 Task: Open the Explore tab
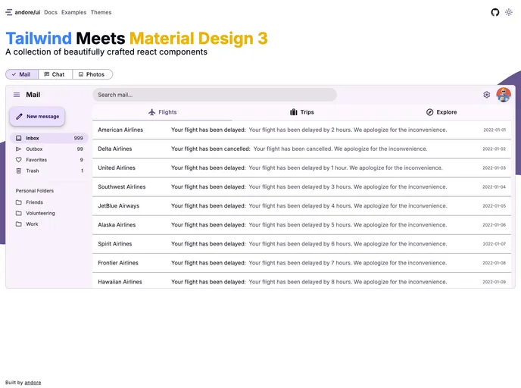[x=441, y=112]
